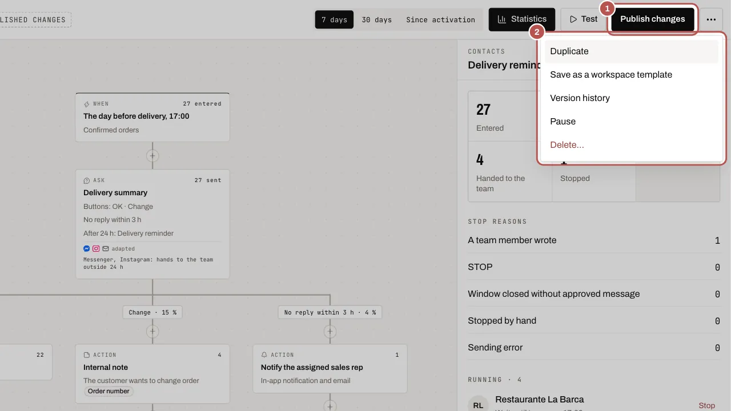731x411 pixels.
Task: Add step under No reply within 3 h branch
Action: pyautogui.click(x=330, y=331)
